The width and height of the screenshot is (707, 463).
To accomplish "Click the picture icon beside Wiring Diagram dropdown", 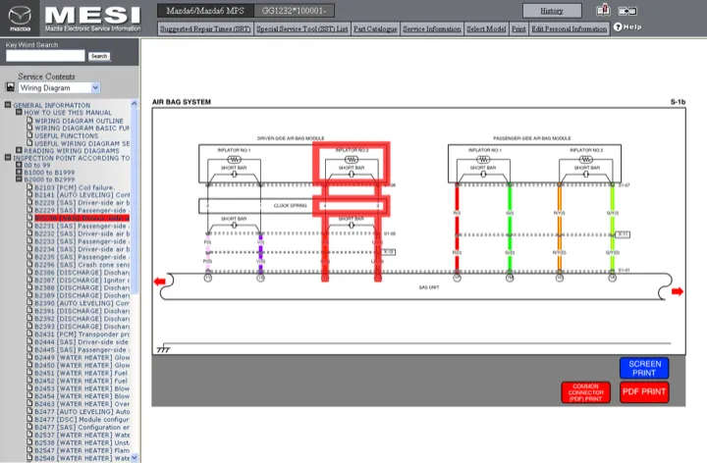I will pyautogui.click(x=10, y=87).
